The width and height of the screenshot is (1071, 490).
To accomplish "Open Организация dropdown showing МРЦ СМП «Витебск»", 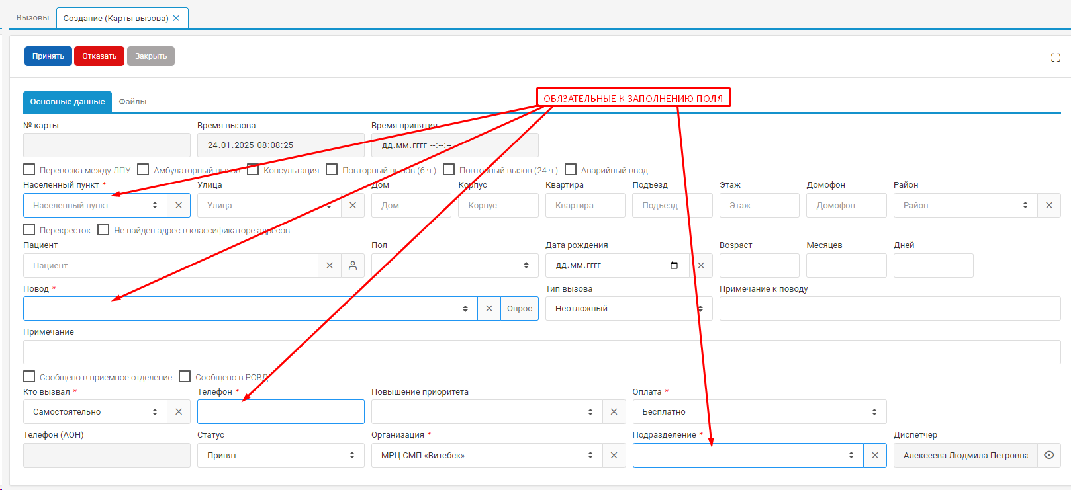I will (x=487, y=456).
